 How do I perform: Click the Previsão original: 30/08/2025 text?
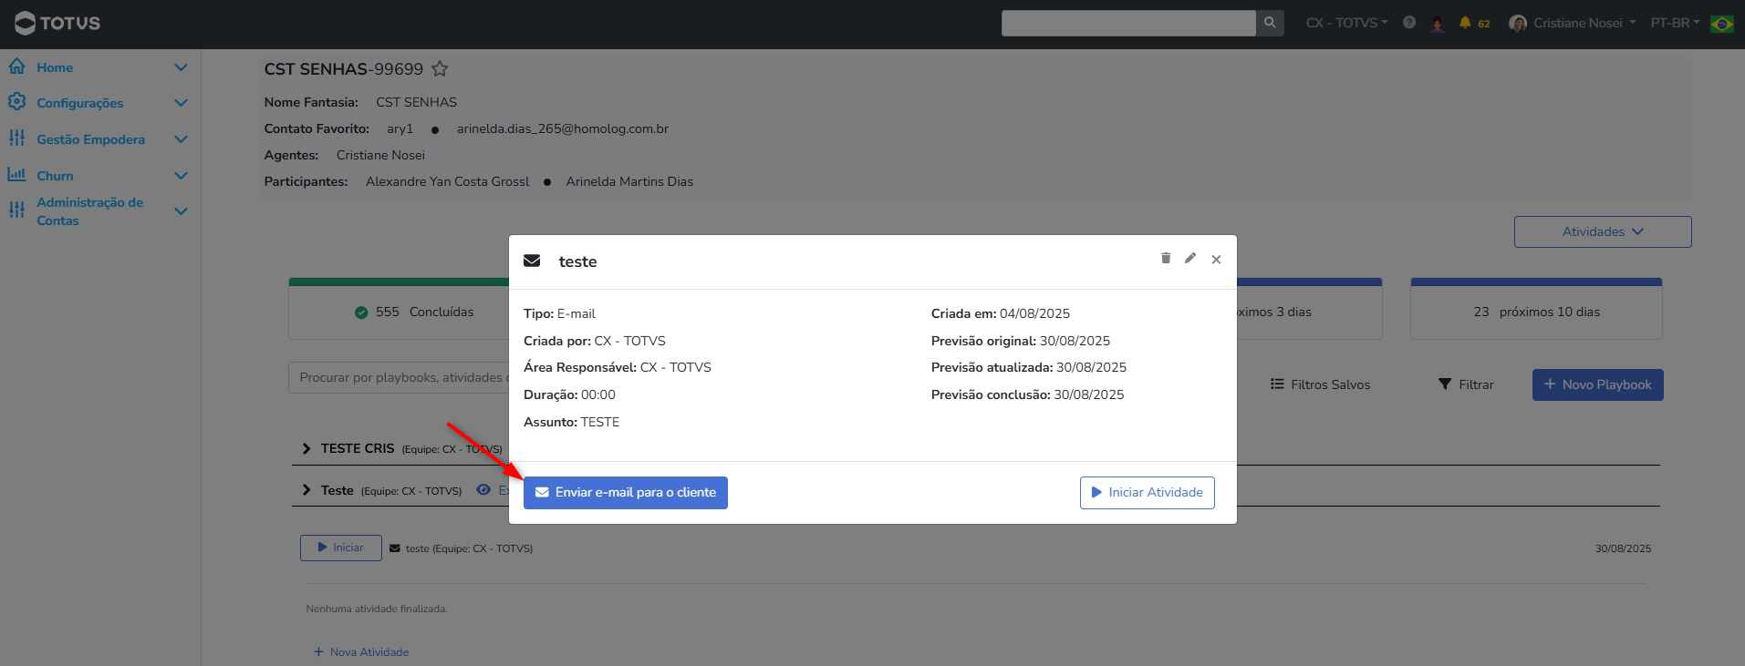[x=1021, y=341]
